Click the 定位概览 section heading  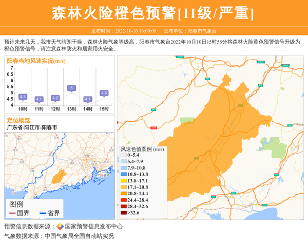coord(18,120)
